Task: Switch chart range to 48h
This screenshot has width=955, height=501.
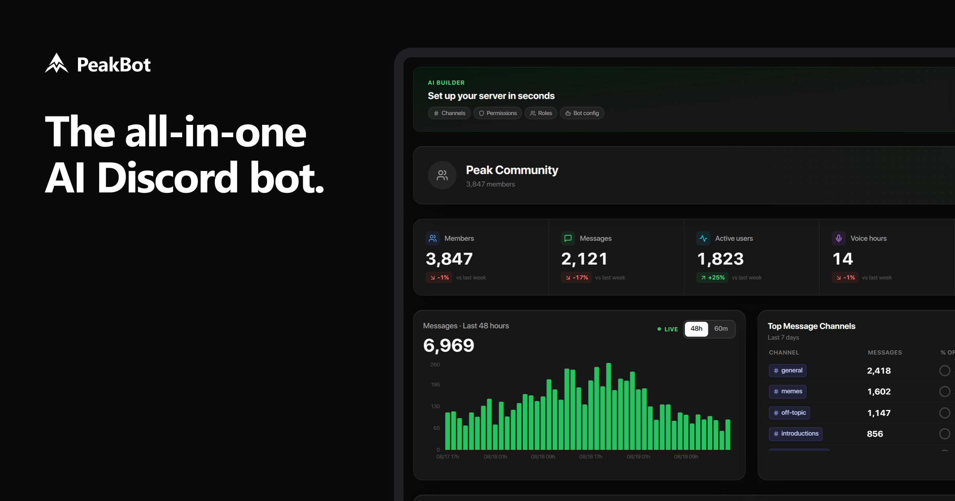Action: coord(696,329)
